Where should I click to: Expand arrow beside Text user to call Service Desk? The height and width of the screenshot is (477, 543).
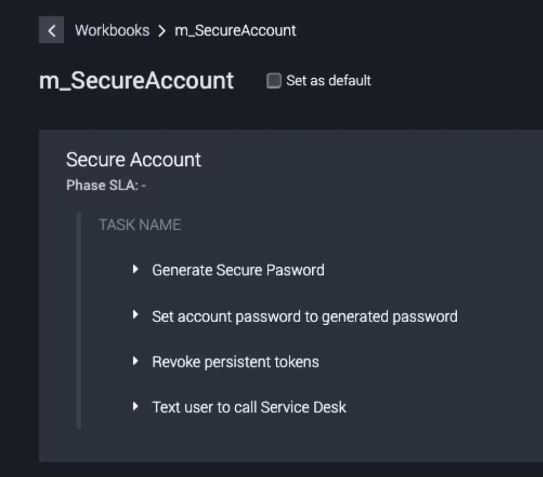tap(135, 407)
